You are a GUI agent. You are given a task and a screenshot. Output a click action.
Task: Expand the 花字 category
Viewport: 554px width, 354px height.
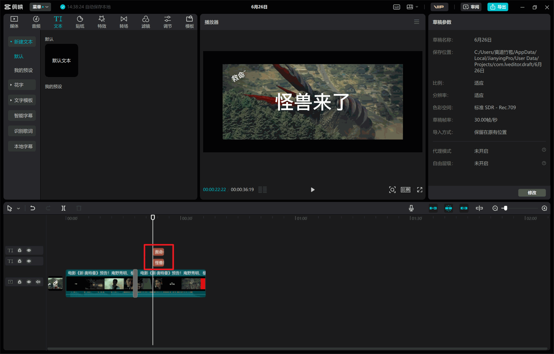(22, 85)
